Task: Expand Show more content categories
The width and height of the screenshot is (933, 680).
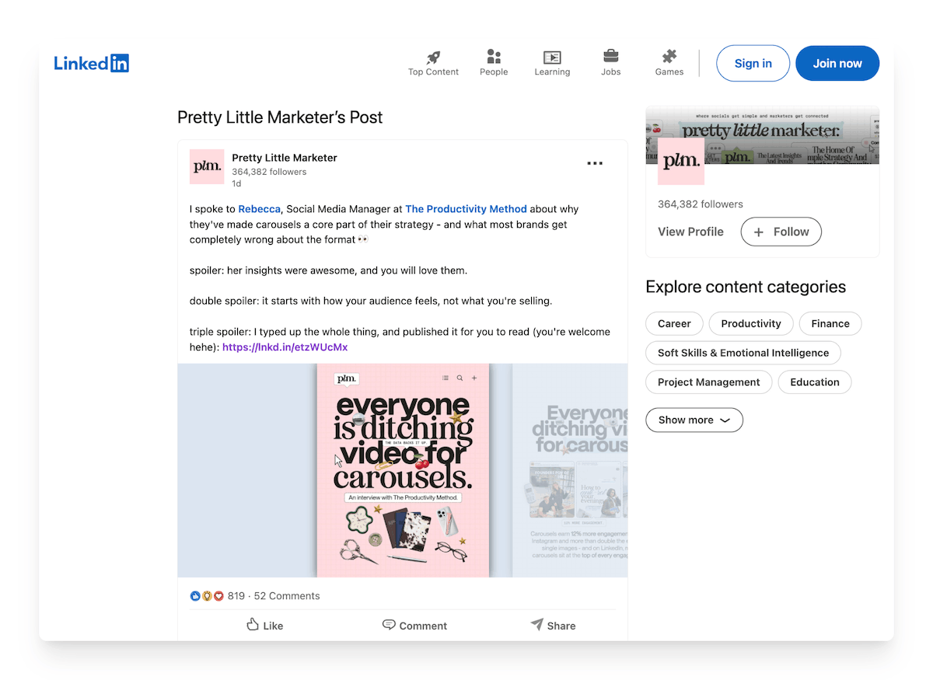Action: click(694, 420)
